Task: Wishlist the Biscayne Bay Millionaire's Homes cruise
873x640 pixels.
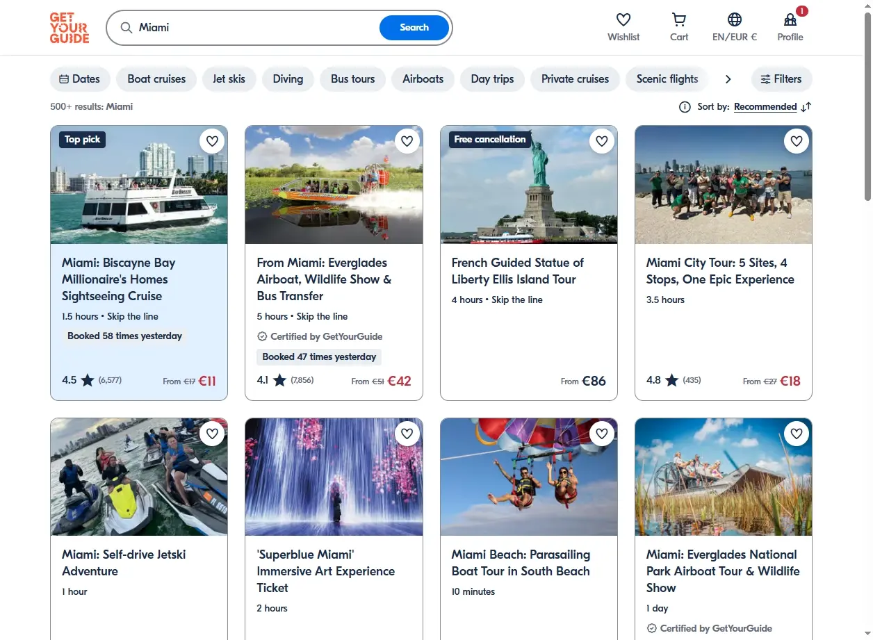Action: pos(212,141)
